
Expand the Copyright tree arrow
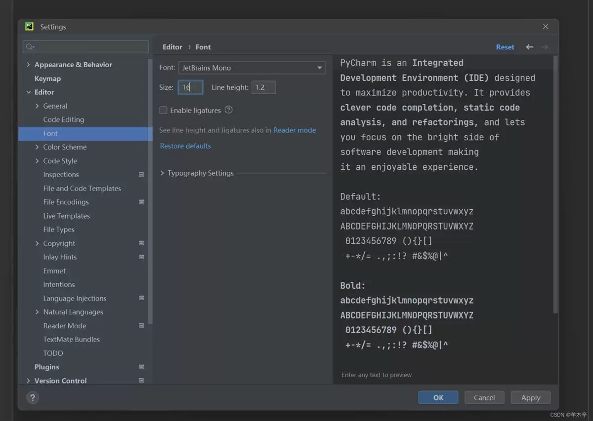tap(37, 243)
